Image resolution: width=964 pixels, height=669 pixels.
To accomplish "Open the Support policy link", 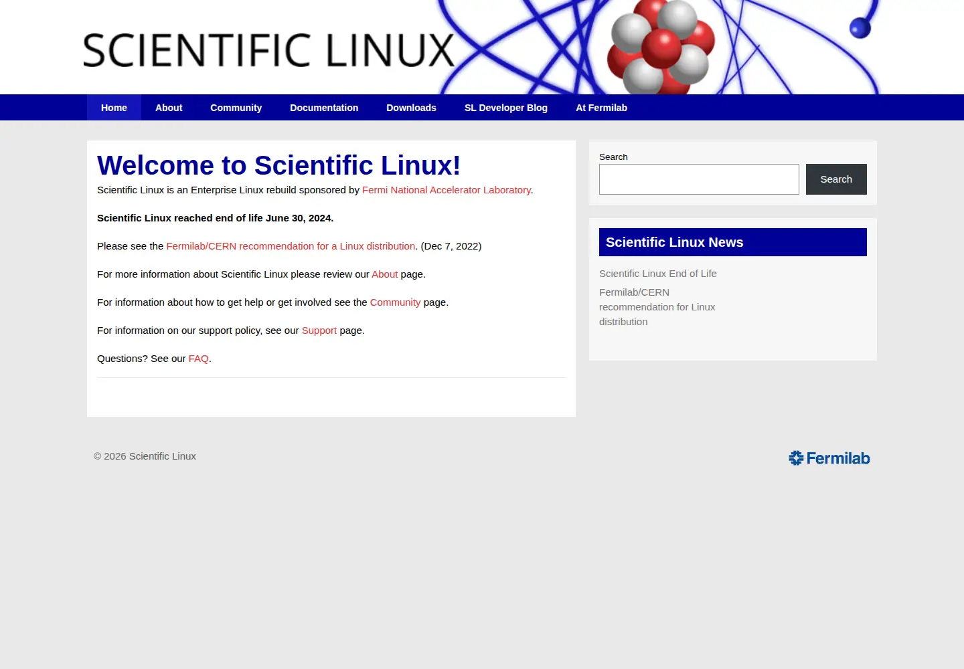I will [x=319, y=330].
